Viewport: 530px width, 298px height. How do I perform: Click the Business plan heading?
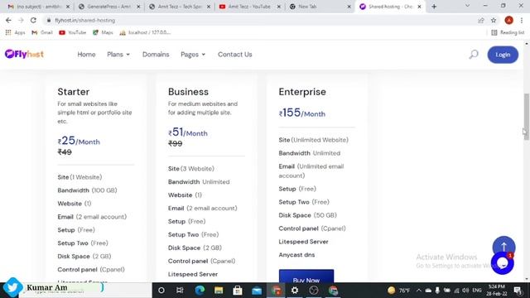(x=188, y=92)
